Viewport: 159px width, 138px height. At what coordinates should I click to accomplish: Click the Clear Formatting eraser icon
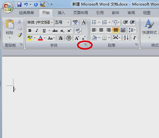tap(78, 31)
